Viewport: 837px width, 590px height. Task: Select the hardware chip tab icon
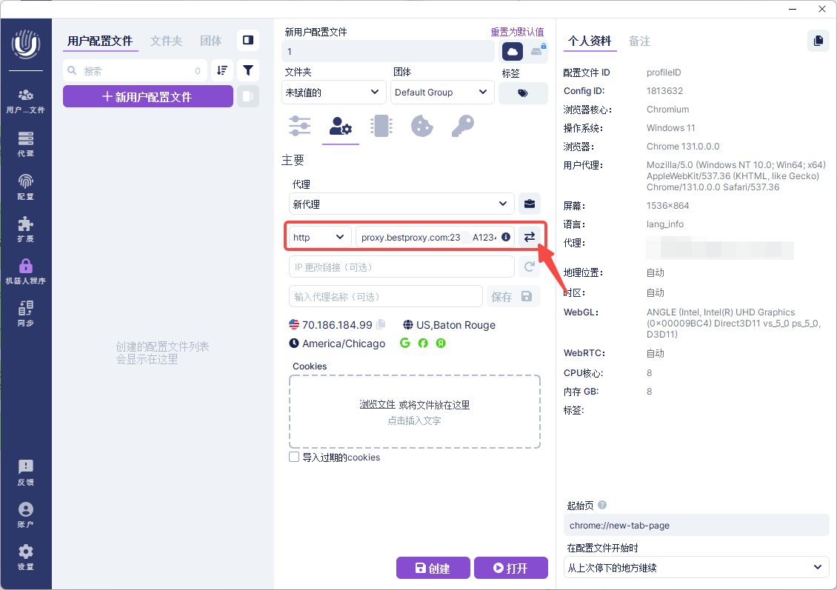[x=381, y=126]
